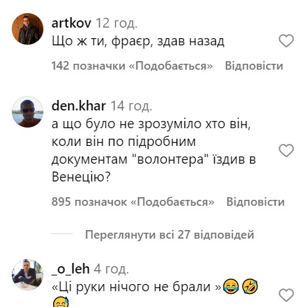
Task: Click the 12 год. timestamp on artkov's comment
Action: [x=117, y=23]
